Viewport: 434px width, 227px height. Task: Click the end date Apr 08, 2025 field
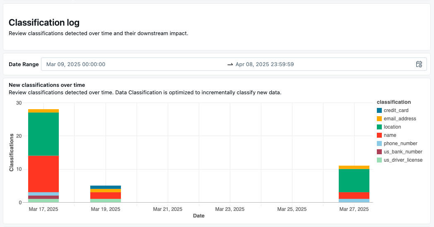click(x=264, y=64)
